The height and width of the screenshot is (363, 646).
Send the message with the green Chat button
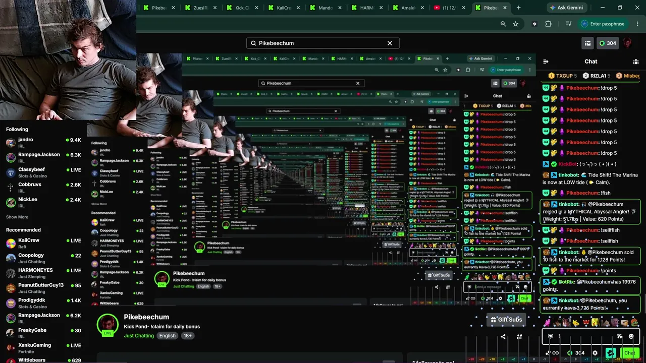tap(630, 353)
